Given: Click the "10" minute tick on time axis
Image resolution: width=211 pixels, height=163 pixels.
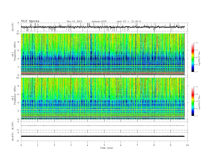Looking at the screenshot, I should click(187, 145).
